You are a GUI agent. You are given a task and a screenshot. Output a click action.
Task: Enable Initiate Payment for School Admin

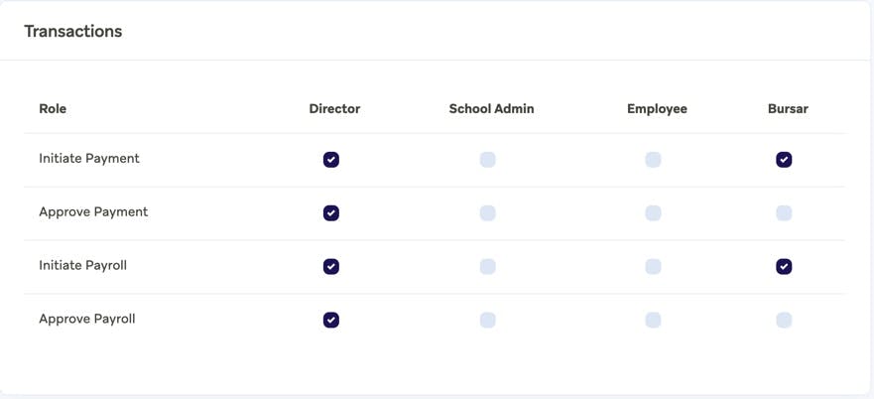point(488,160)
